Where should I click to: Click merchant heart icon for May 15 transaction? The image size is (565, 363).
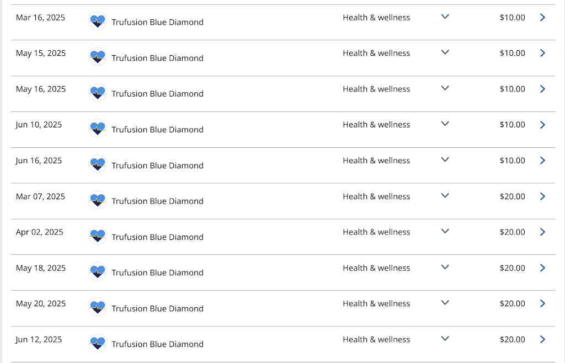[x=98, y=57]
